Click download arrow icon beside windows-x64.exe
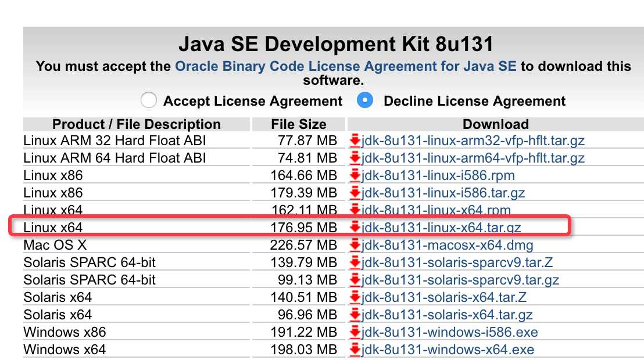Image resolution: width=644 pixels, height=360 pixels. point(355,350)
